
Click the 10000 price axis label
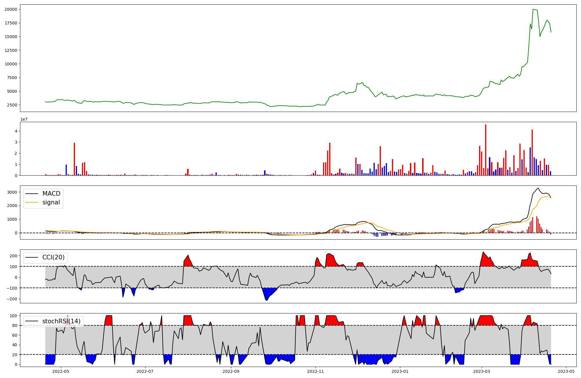click(x=10, y=64)
